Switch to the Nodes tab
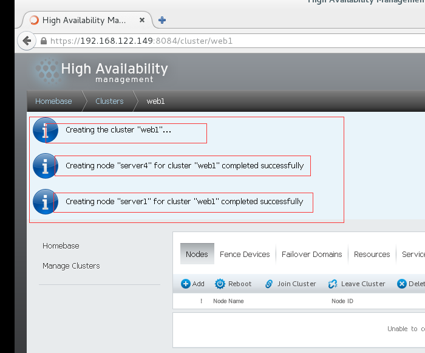This screenshot has width=425, height=353. pos(197,254)
